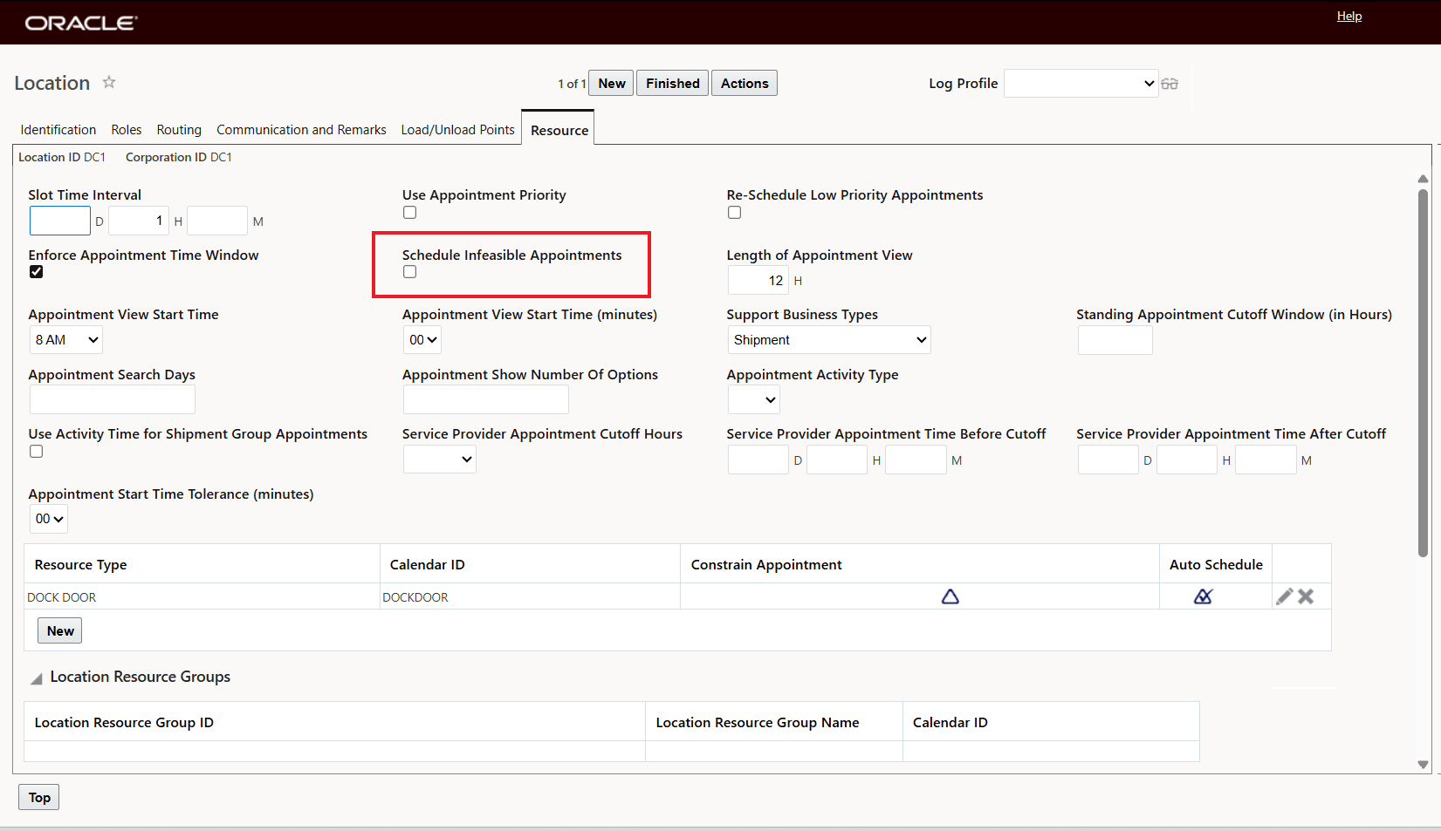Click the view glasses icon beside Log Profile
This screenshot has width=1441, height=831.
tap(1170, 83)
